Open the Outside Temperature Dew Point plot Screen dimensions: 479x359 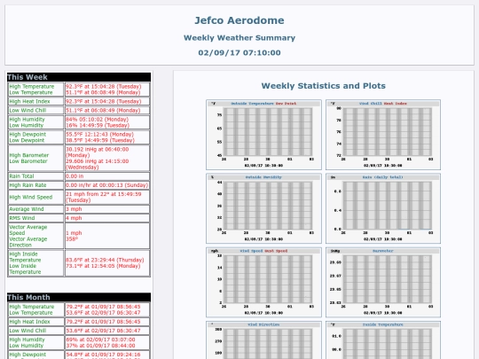(x=263, y=135)
